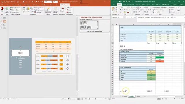The image size is (185, 104).
Task: Click Edit Selected Infographic
Action: click(48, 10)
